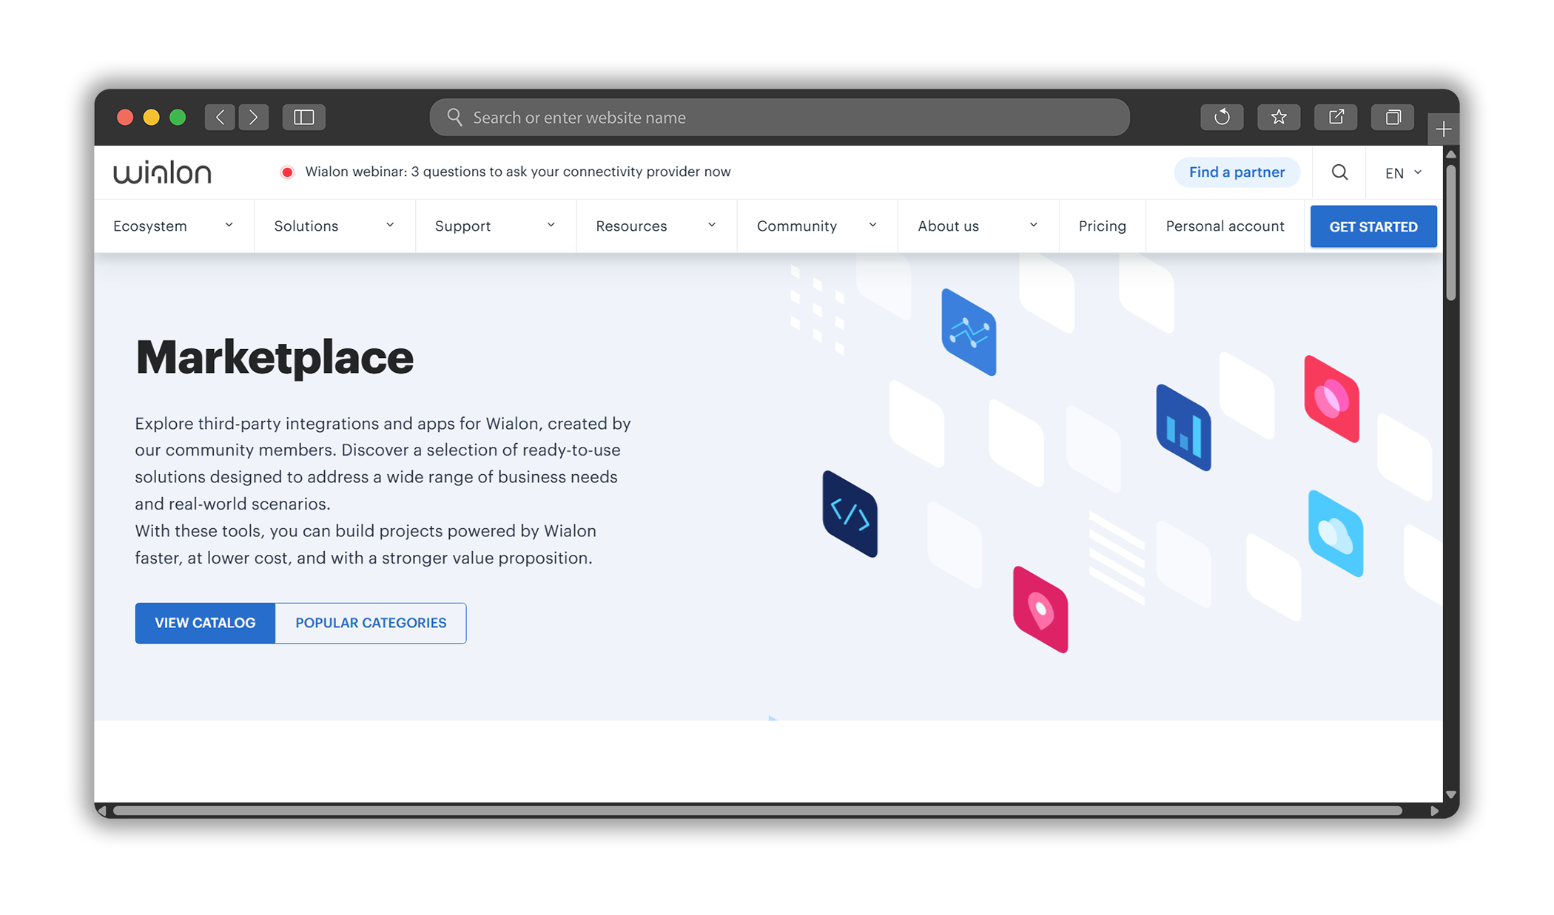
Task: Click the green fullscreen window button
Action: (x=178, y=117)
